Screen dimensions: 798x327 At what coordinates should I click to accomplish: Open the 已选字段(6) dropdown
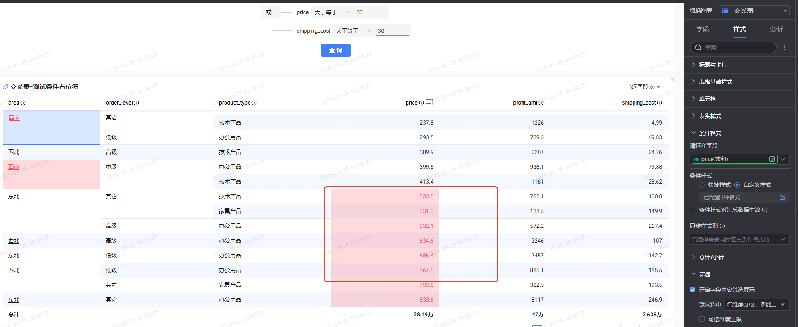click(x=643, y=87)
